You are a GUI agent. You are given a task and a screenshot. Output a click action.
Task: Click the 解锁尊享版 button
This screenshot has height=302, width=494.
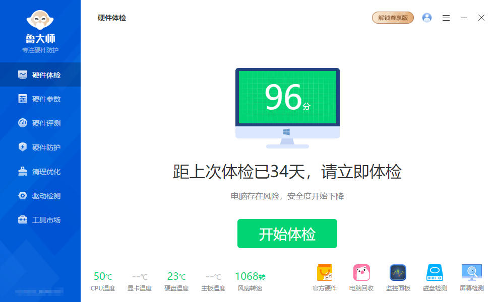click(393, 18)
